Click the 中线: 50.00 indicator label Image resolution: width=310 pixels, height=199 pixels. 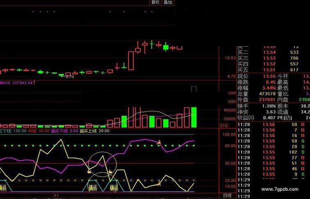click(39, 131)
